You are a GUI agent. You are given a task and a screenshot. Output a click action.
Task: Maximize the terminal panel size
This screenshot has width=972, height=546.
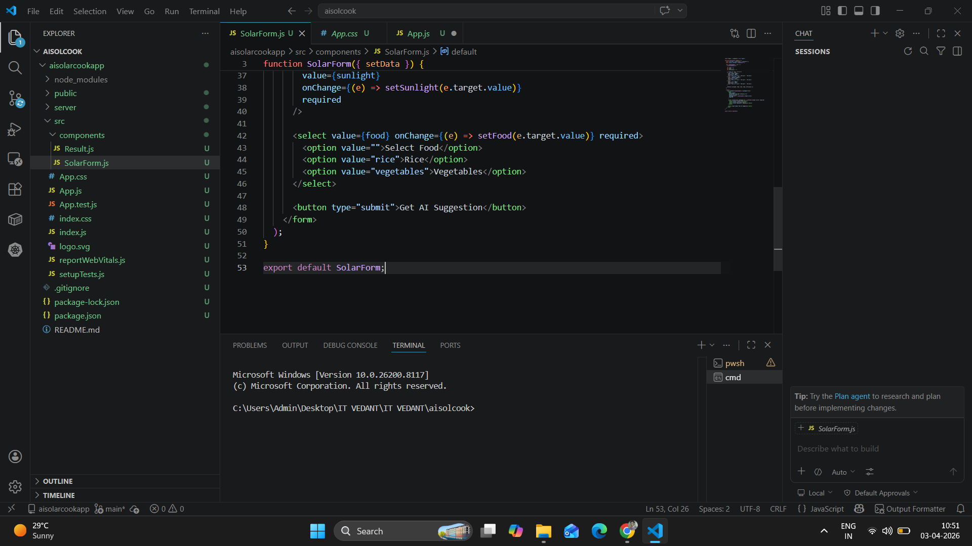coord(751,345)
